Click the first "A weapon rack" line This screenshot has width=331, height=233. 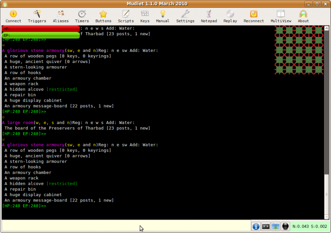(22, 84)
